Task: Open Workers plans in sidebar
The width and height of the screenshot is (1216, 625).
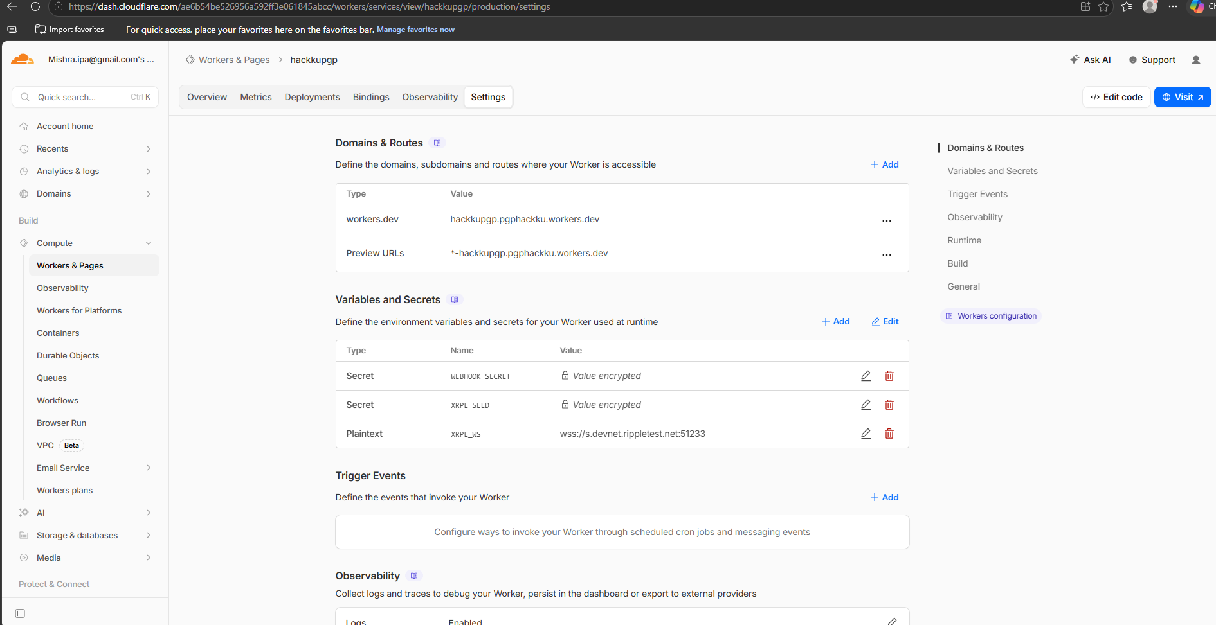Action: pyautogui.click(x=65, y=490)
